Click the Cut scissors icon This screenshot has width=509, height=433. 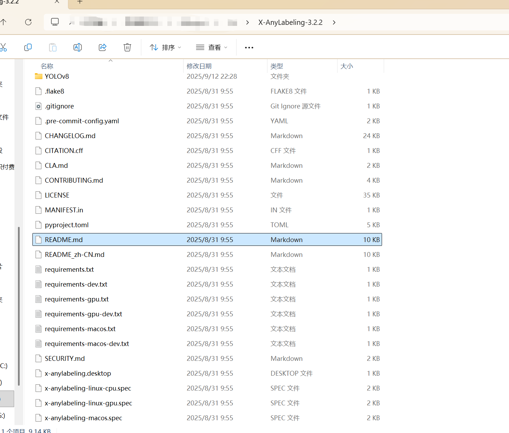pos(3,47)
